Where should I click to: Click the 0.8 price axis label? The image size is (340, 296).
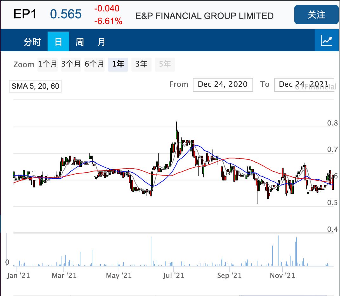pyautogui.click(x=332, y=123)
